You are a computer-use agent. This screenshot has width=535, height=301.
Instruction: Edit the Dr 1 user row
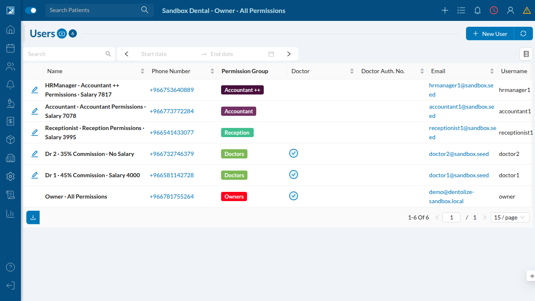click(35, 175)
